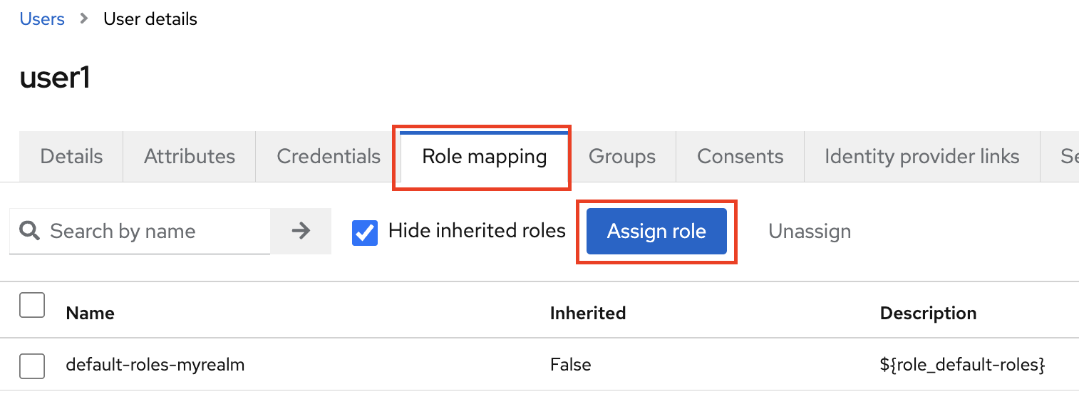
Task: Open the Attributes tab
Action: tap(190, 157)
